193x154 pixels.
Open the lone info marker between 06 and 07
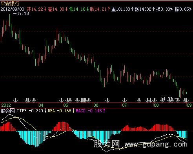(x=107, y=100)
